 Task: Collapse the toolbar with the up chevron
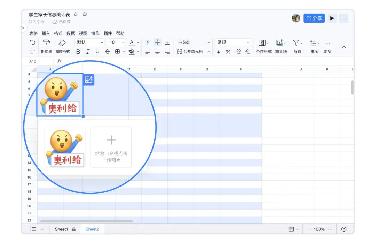coord(344,47)
